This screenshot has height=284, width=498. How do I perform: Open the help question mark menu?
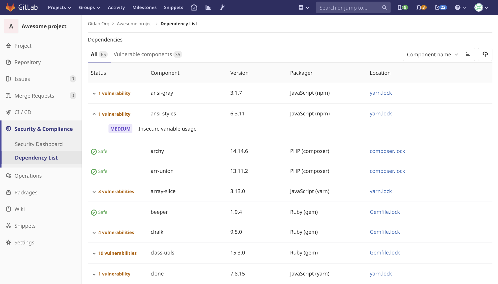[x=460, y=7]
